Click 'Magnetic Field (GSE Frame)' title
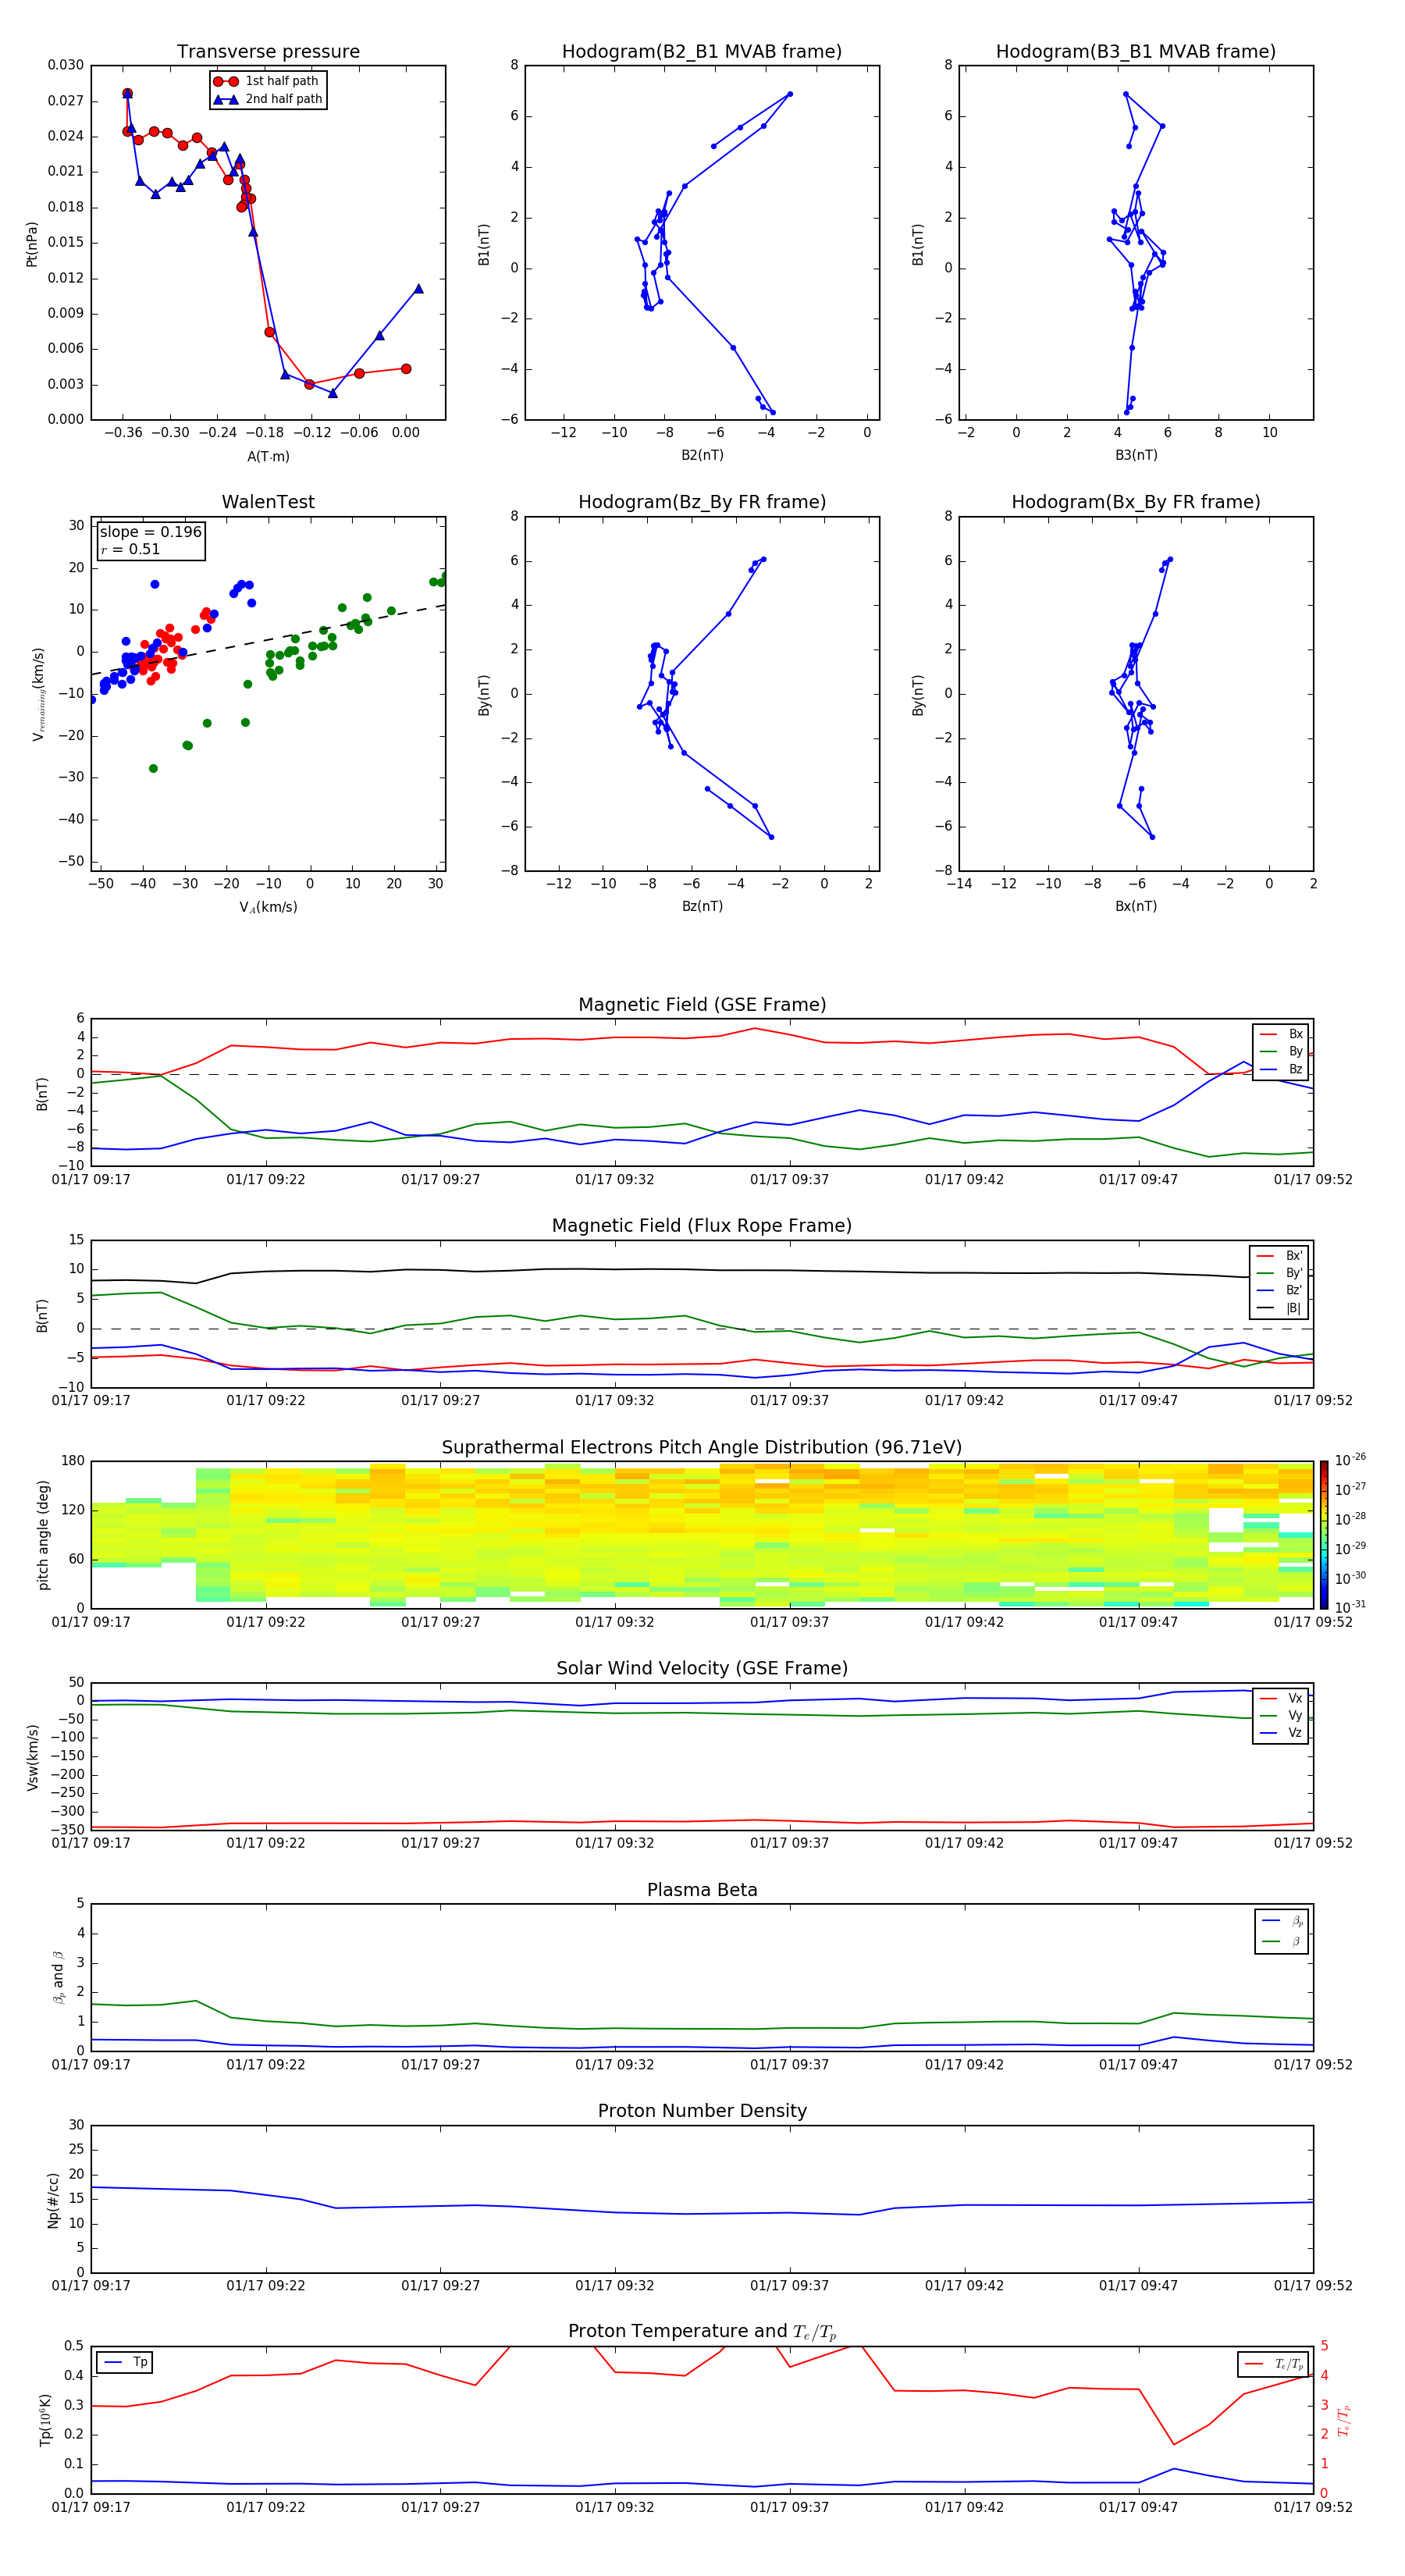The width and height of the screenshot is (1405, 2576). tap(702, 1005)
